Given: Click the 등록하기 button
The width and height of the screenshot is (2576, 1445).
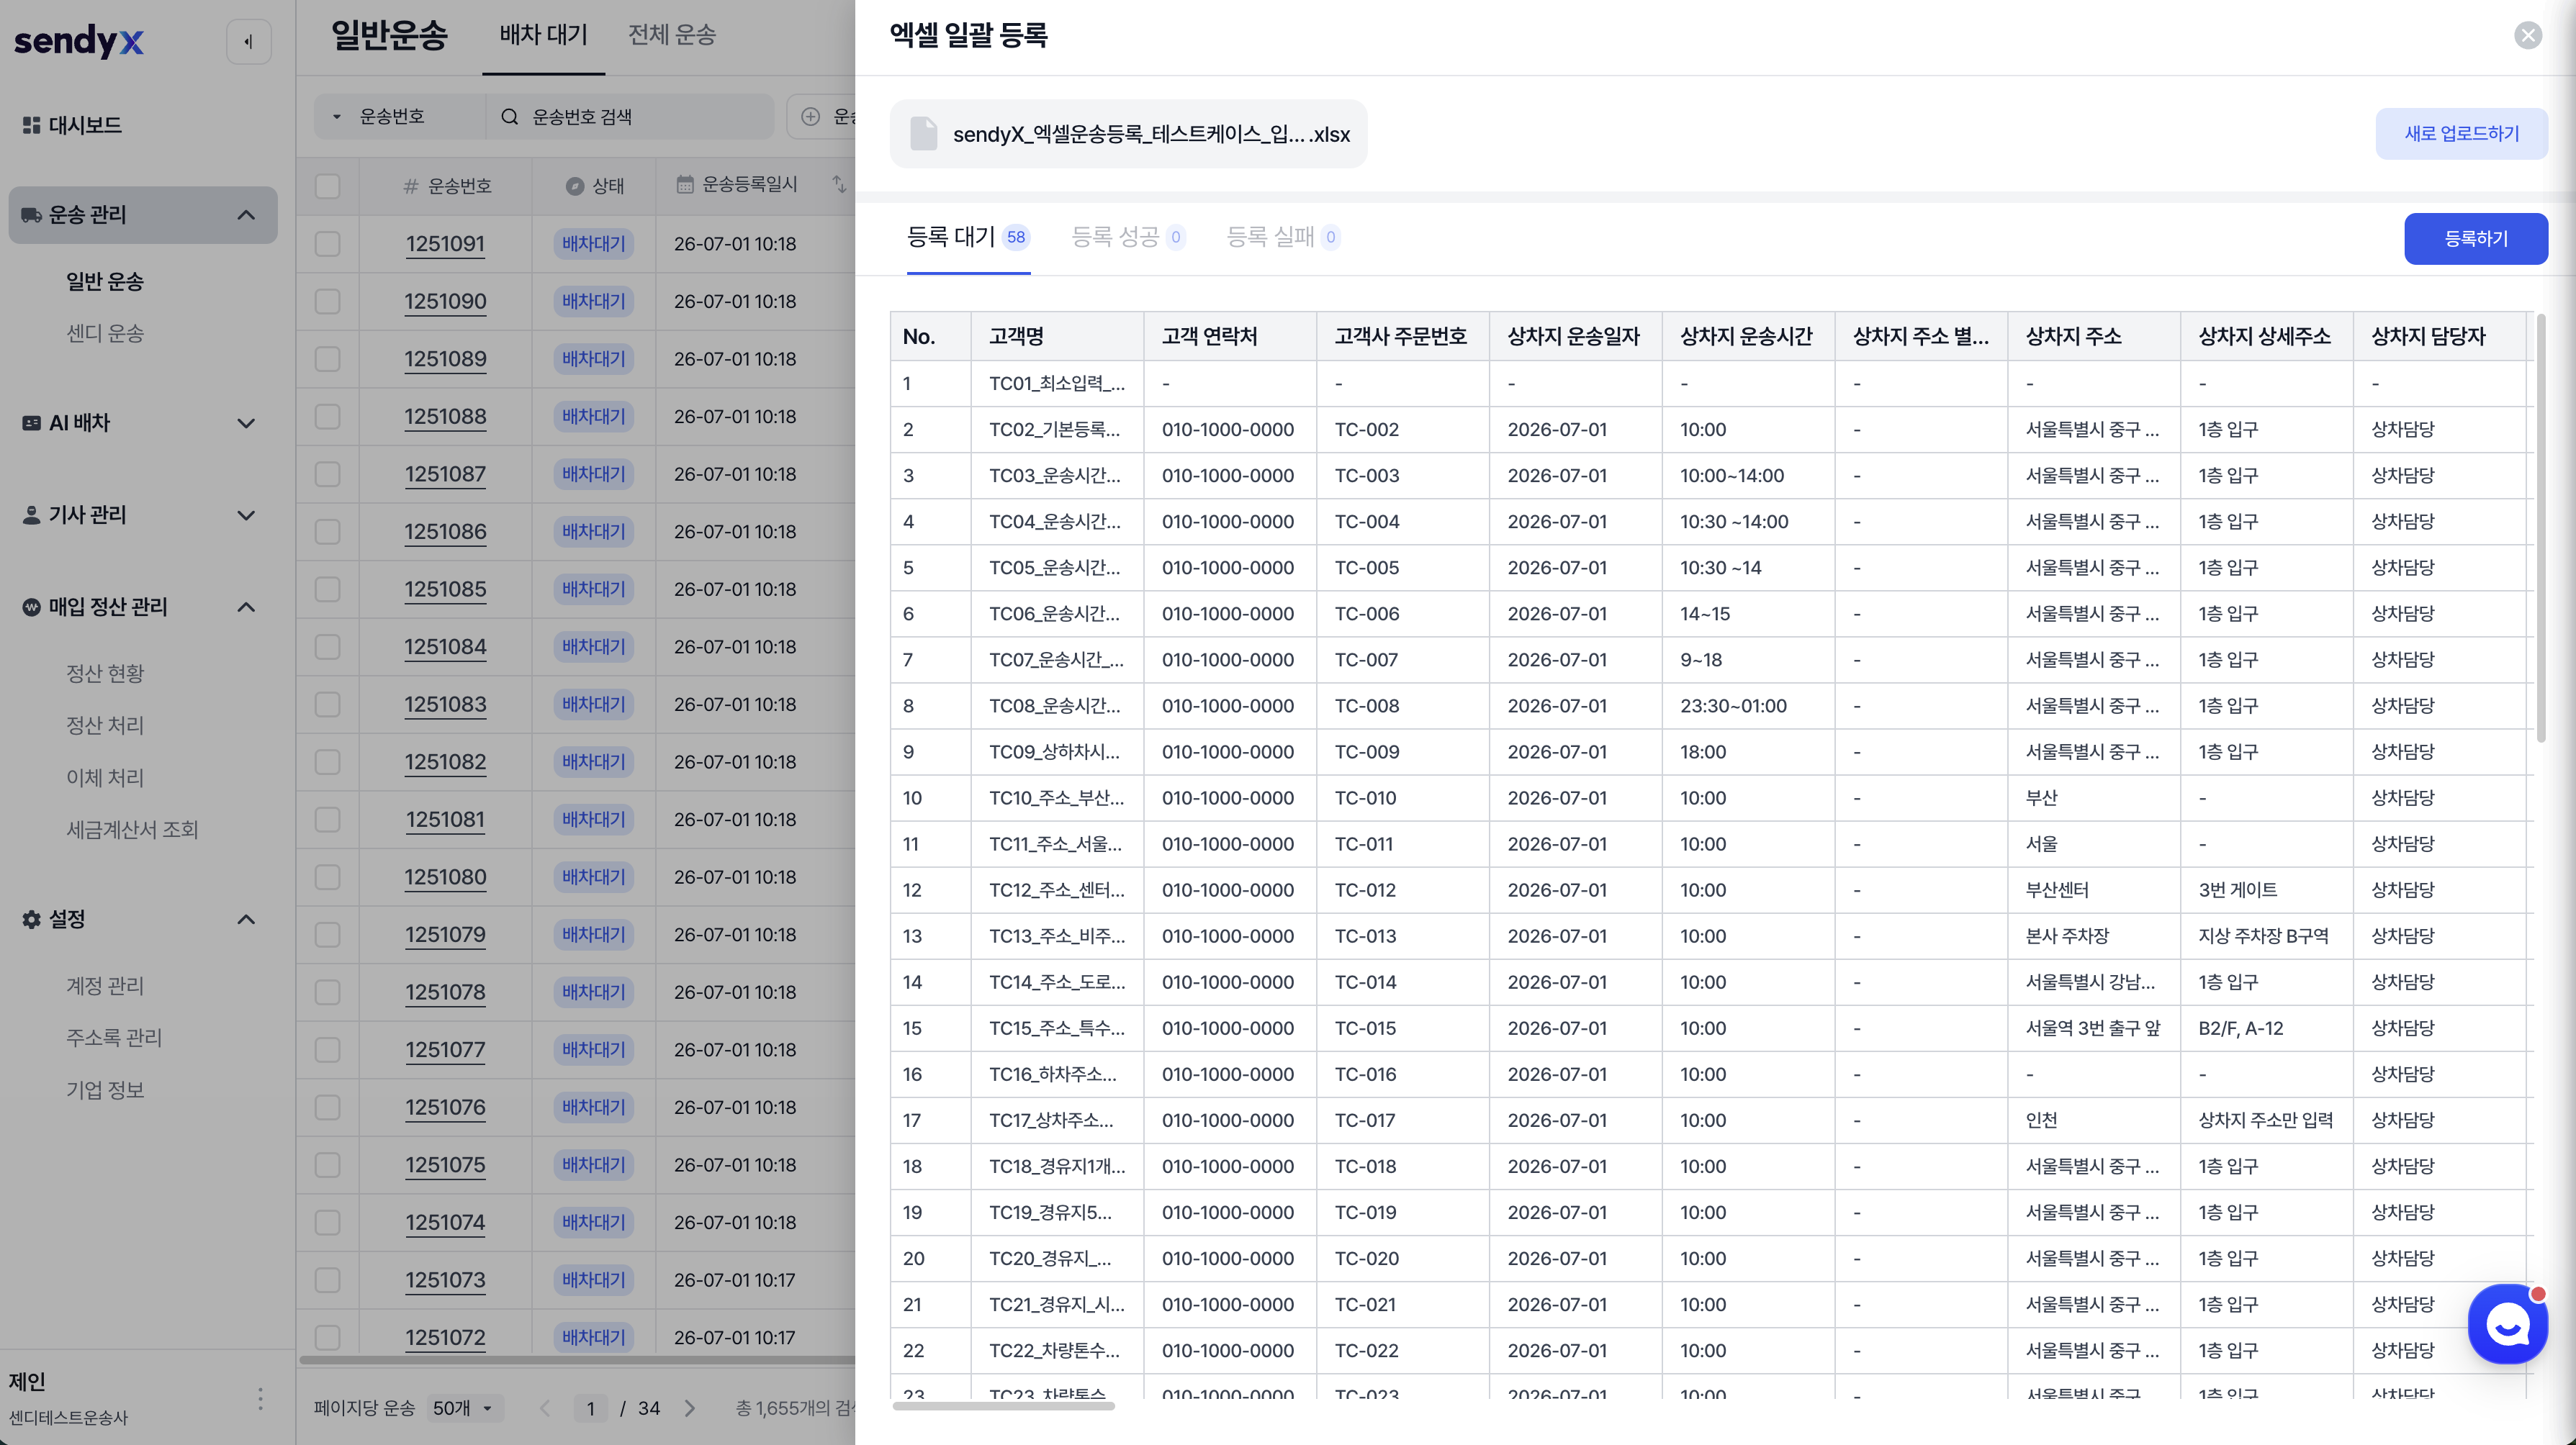Looking at the screenshot, I should pyautogui.click(x=2476, y=239).
